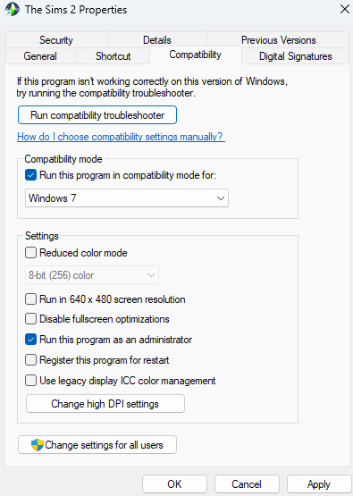The height and width of the screenshot is (496, 353).
Task: Open the Windows 7 compatibility mode dropdown
Action: click(x=127, y=198)
